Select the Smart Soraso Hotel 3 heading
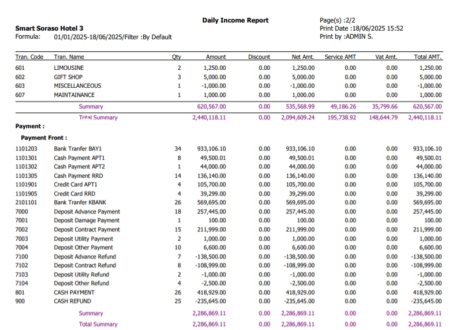 coord(50,28)
